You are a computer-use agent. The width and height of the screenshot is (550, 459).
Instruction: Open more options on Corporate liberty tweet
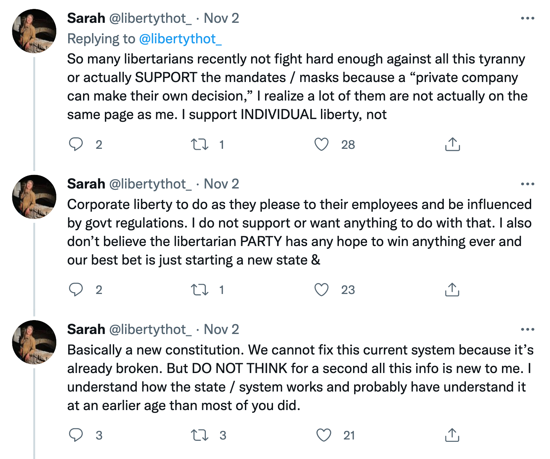click(527, 184)
